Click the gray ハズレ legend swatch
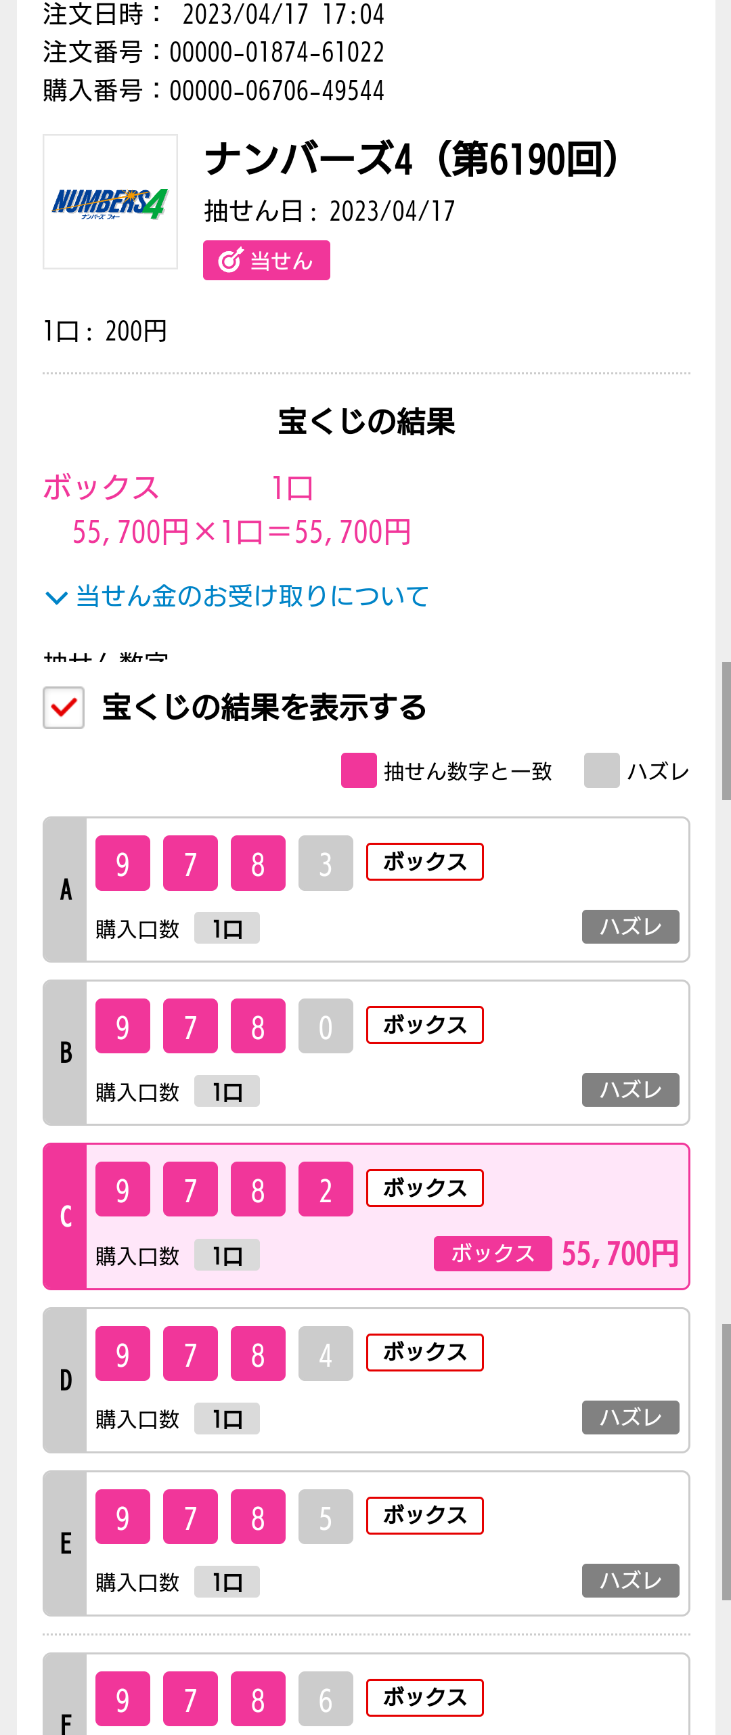The width and height of the screenshot is (731, 1735). click(602, 770)
